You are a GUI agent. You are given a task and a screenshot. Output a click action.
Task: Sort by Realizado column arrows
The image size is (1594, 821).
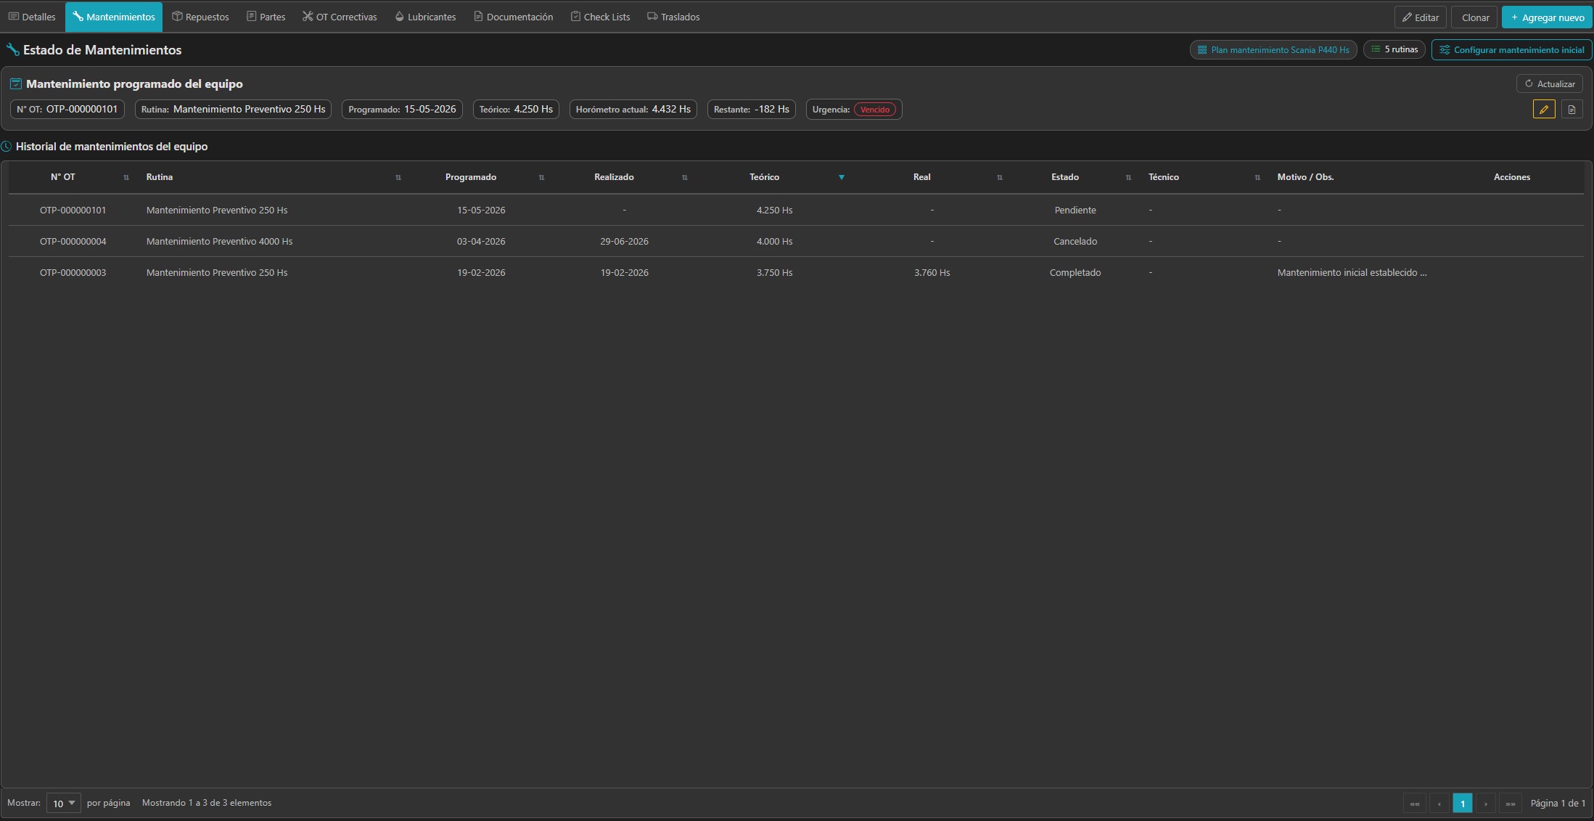tap(685, 177)
